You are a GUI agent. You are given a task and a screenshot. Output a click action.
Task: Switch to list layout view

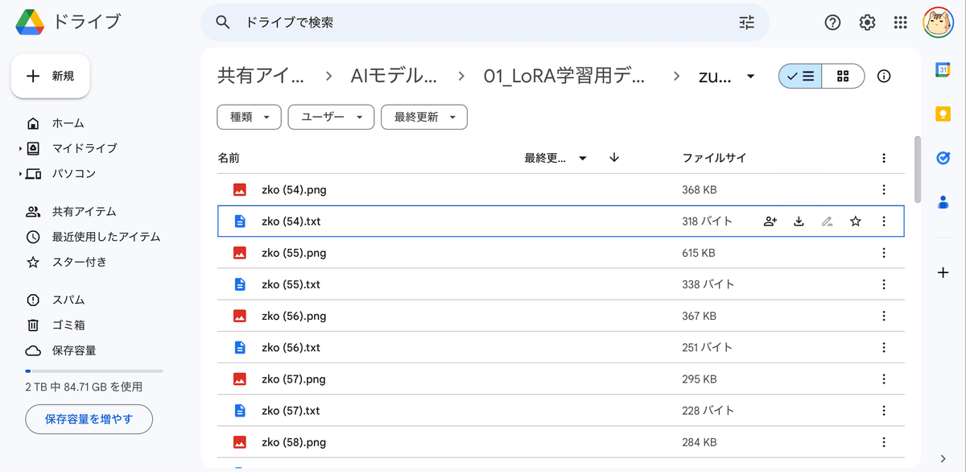click(x=800, y=76)
